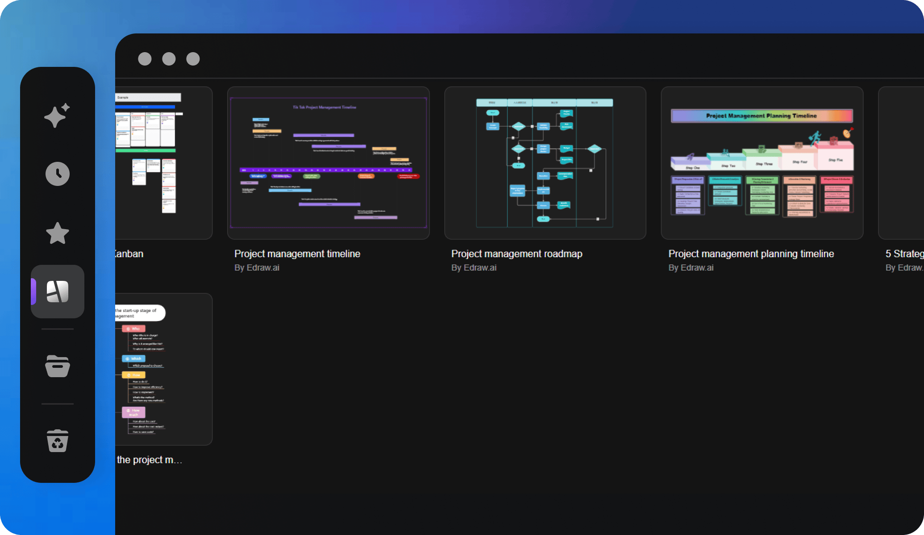Open the Kanban template thumbnail
The height and width of the screenshot is (535, 924).
tap(164, 163)
